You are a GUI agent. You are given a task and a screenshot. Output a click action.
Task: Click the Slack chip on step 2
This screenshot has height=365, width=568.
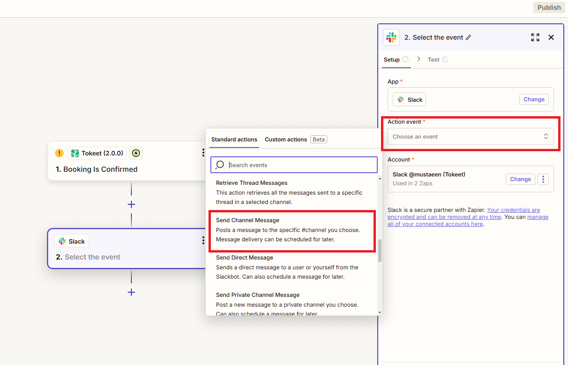(x=72, y=241)
